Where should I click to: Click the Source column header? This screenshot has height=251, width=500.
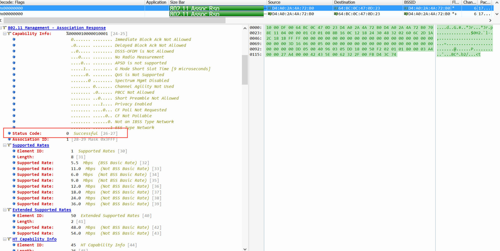[274, 2]
